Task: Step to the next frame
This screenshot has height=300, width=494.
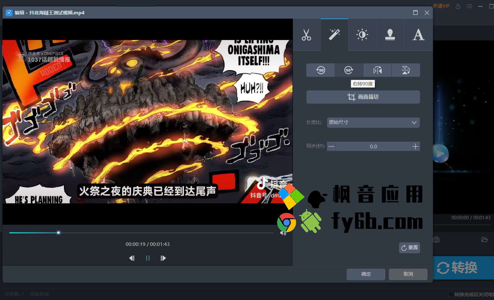Action: tap(163, 258)
